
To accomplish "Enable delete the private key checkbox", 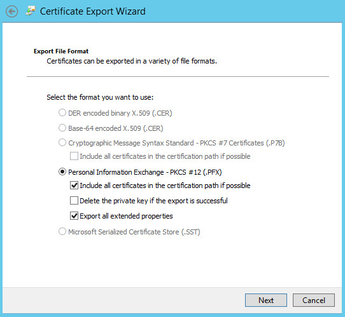I will pyautogui.click(x=74, y=201).
